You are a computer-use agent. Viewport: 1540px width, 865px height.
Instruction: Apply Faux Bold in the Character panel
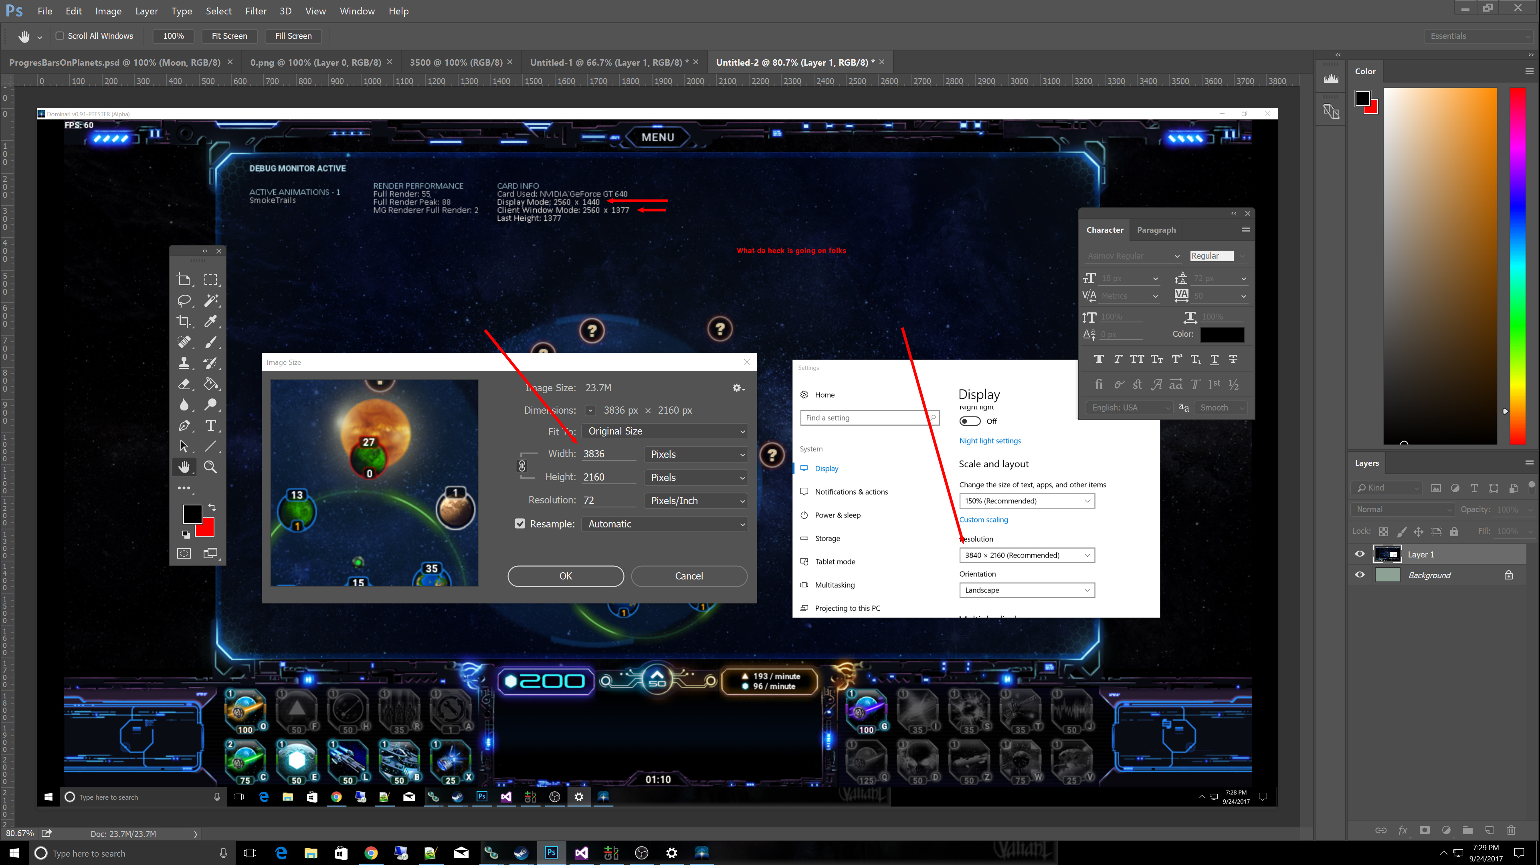point(1099,359)
